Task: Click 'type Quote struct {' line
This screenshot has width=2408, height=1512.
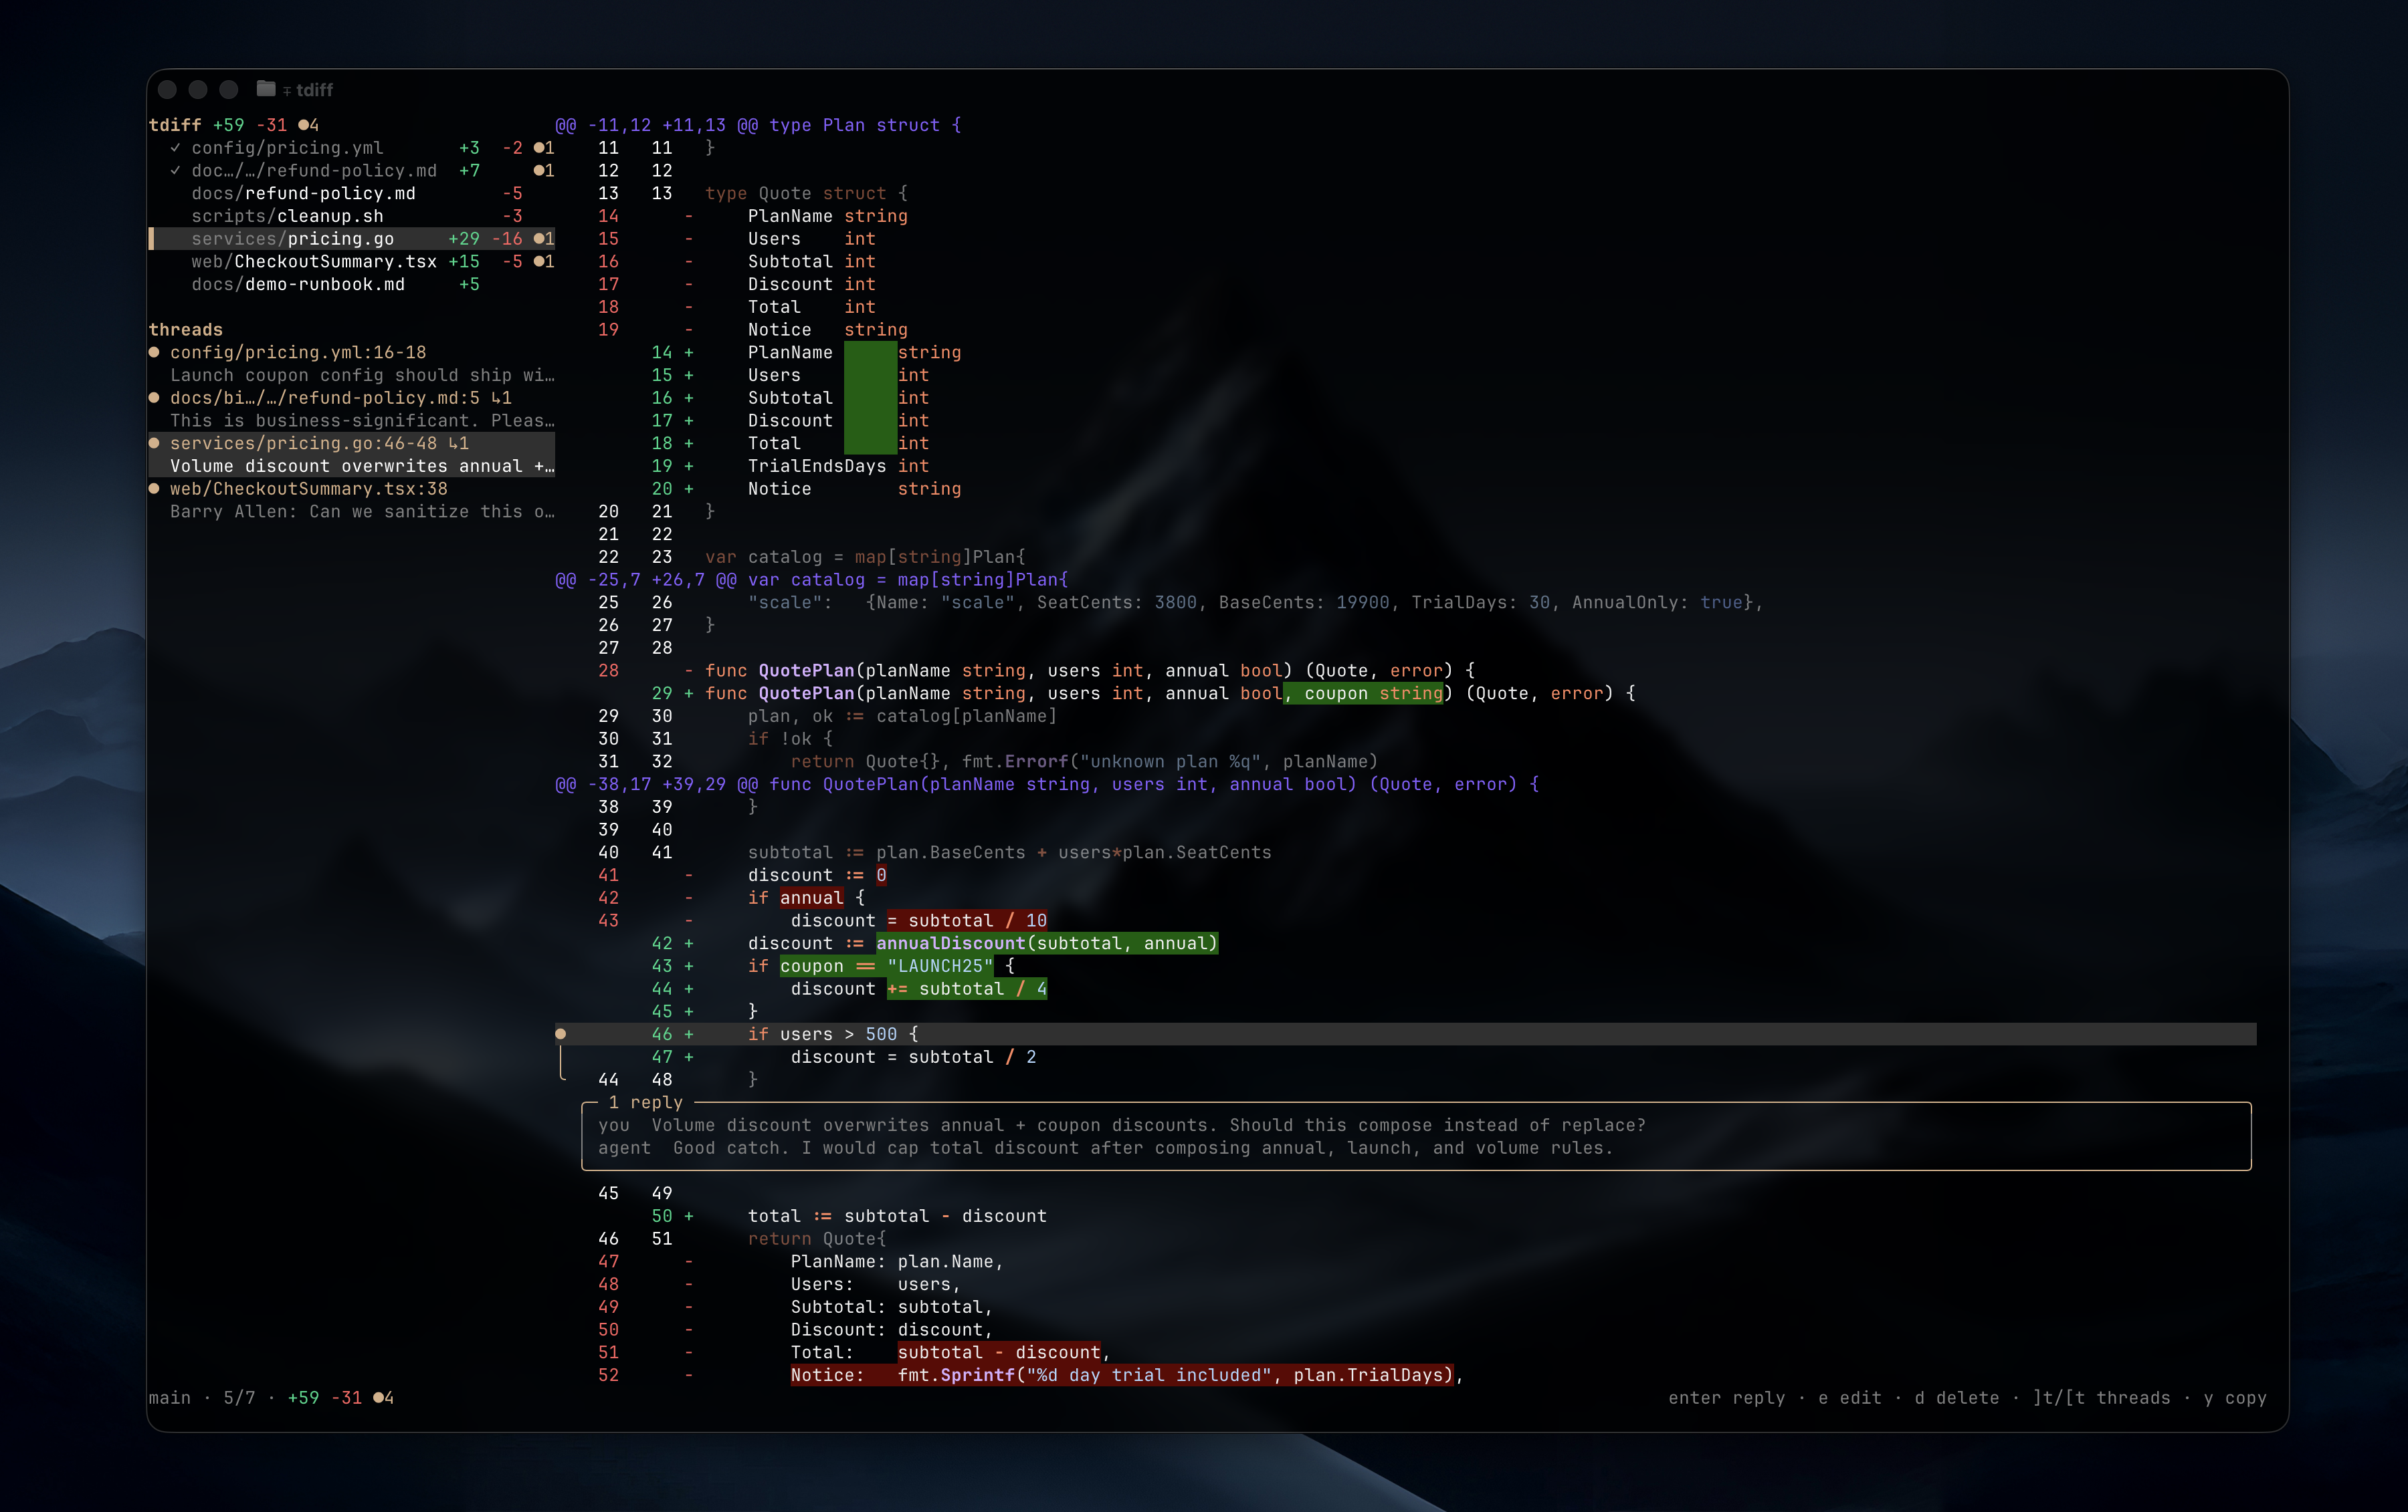Action: coord(806,193)
